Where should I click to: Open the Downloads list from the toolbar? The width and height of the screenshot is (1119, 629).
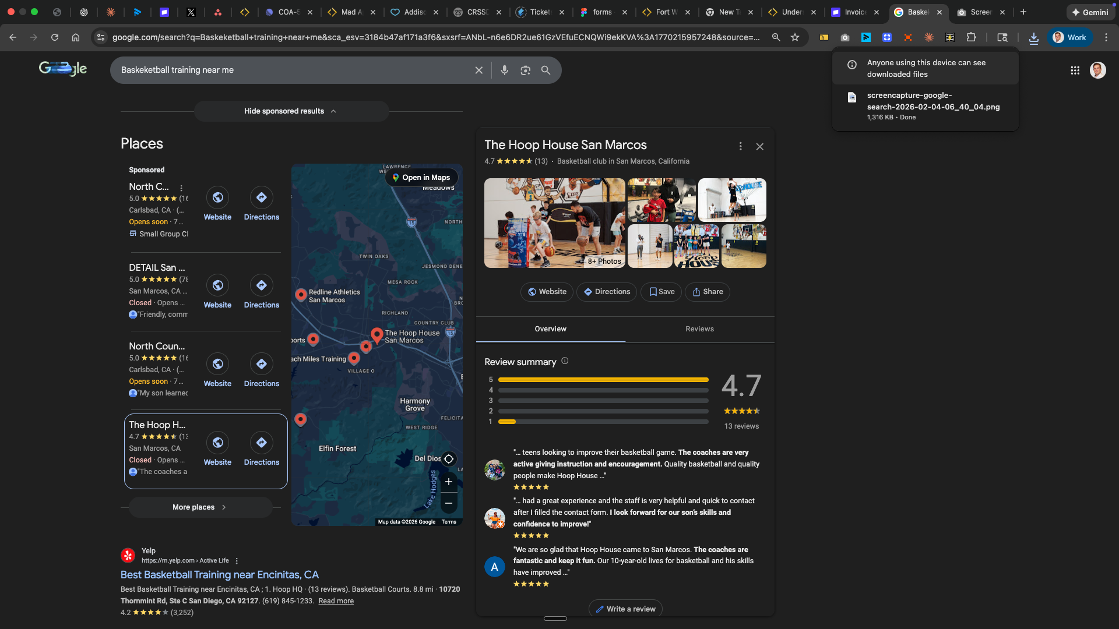pos(1034,37)
